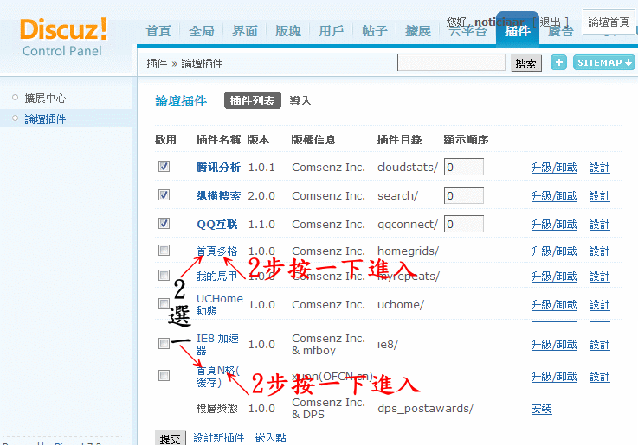Screen dimensions: 638x445
Task: Open the 嵌入點 link
Action: 271,438
